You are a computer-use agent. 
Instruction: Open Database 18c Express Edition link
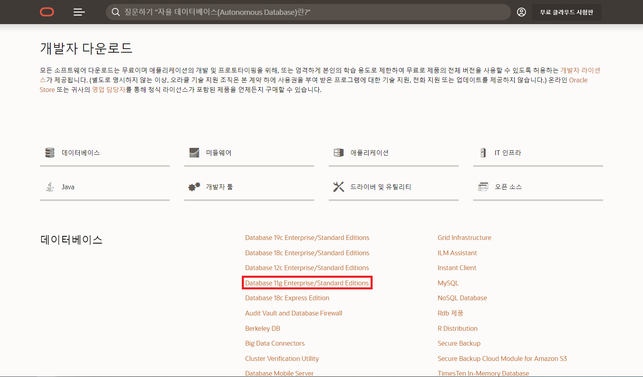287,298
